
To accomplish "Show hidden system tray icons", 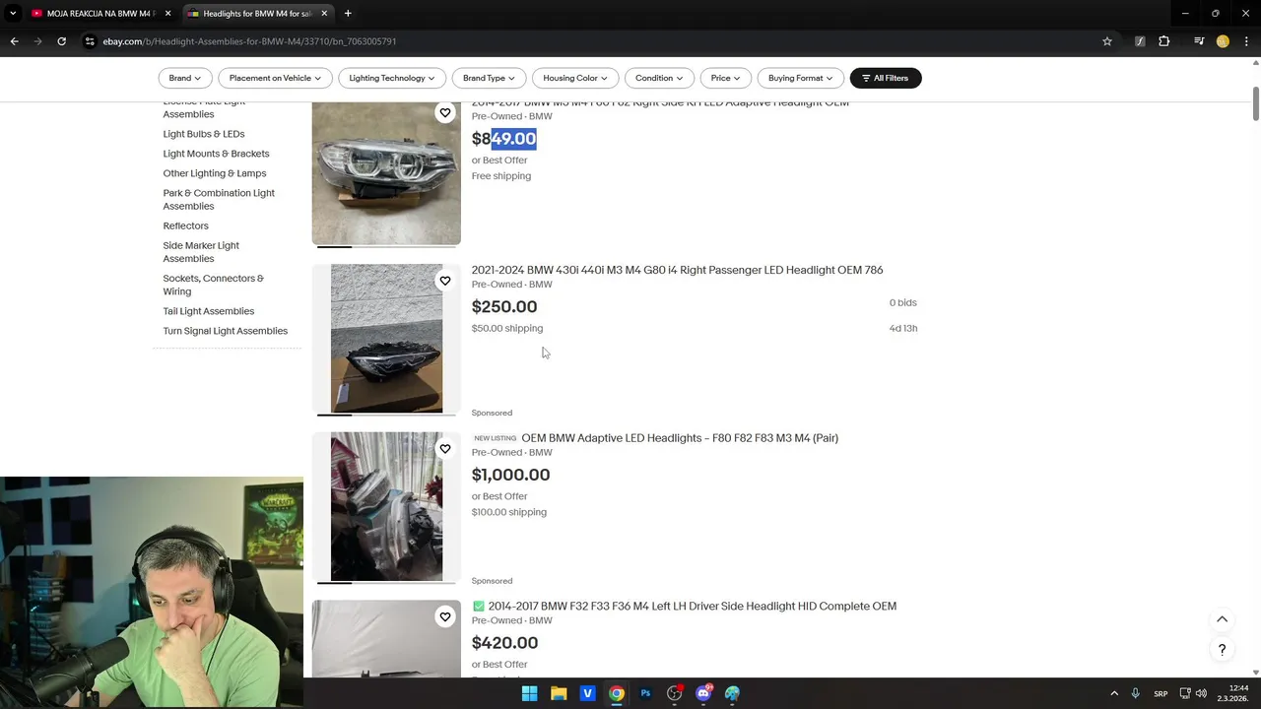I will (x=1114, y=693).
